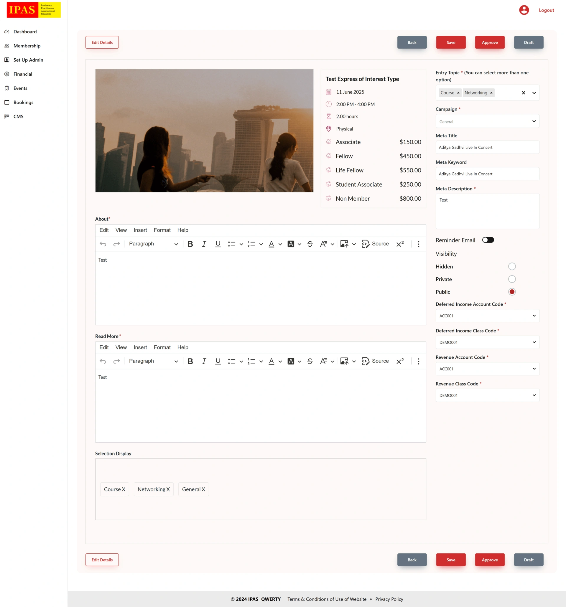Click Undo arrow in Read More editor
Viewport: 566px width, 607px height.
click(x=103, y=361)
